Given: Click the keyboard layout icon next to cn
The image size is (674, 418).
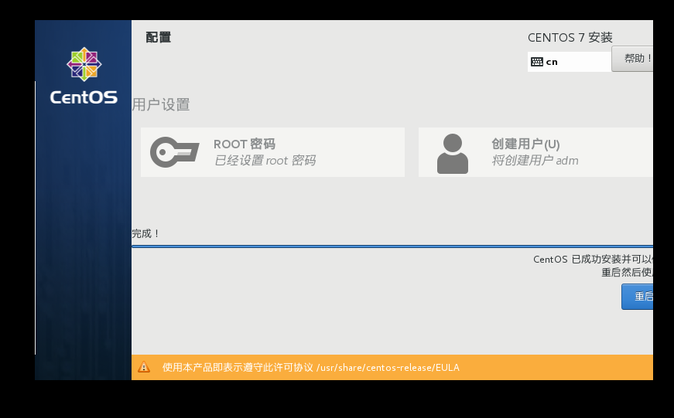Looking at the screenshot, I should click(x=537, y=62).
